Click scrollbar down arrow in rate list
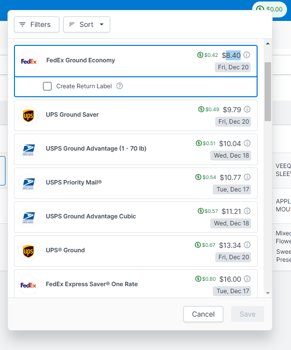Image resolution: width=291 pixels, height=350 pixels. 268,293
